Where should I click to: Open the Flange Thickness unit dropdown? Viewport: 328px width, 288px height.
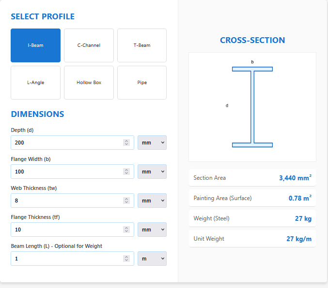point(152,230)
